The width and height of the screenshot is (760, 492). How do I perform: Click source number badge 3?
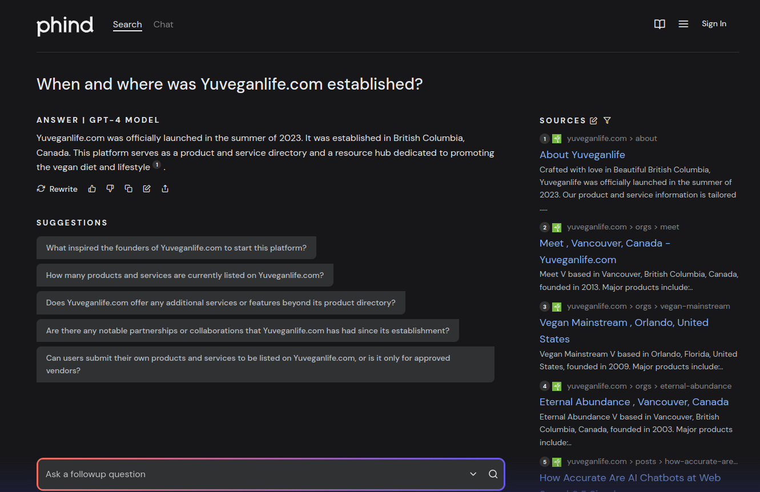point(545,307)
